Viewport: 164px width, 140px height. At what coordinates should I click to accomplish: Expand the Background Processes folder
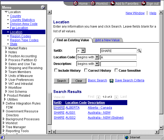(x=4, y=119)
